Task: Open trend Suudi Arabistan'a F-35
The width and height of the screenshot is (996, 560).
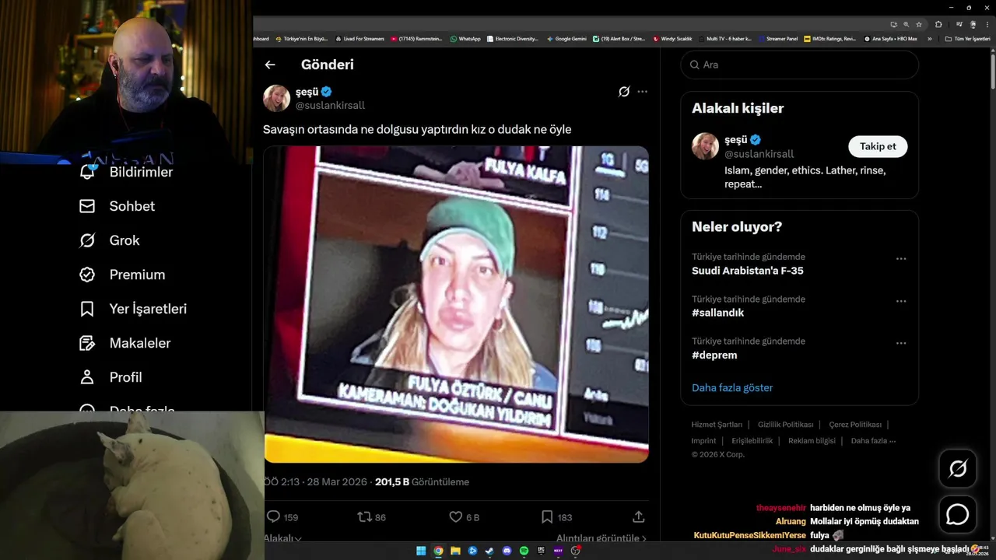Action: coord(748,271)
